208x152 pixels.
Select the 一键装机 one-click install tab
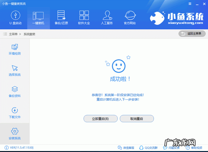(x=38, y=18)
